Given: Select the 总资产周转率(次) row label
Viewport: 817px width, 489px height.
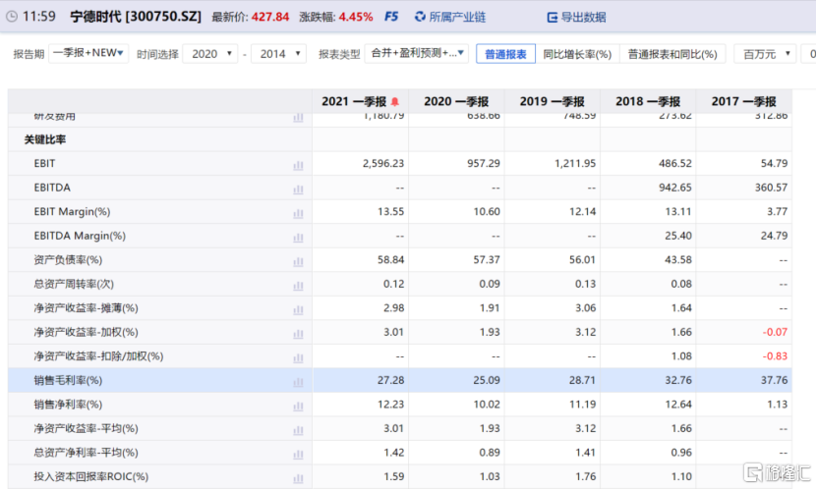Looking at the screenshot, I should pyautogui.click(x=74, y=284).
